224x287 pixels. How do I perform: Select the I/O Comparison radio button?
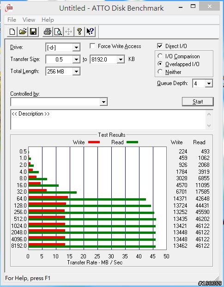click(160, 56)
